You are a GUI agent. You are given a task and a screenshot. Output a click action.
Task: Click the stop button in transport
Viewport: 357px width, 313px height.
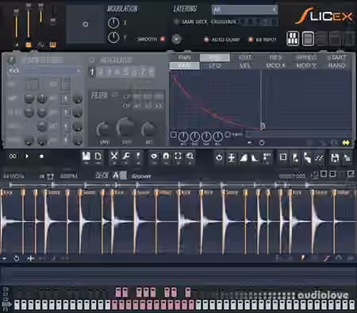click(x=41, y=156)
